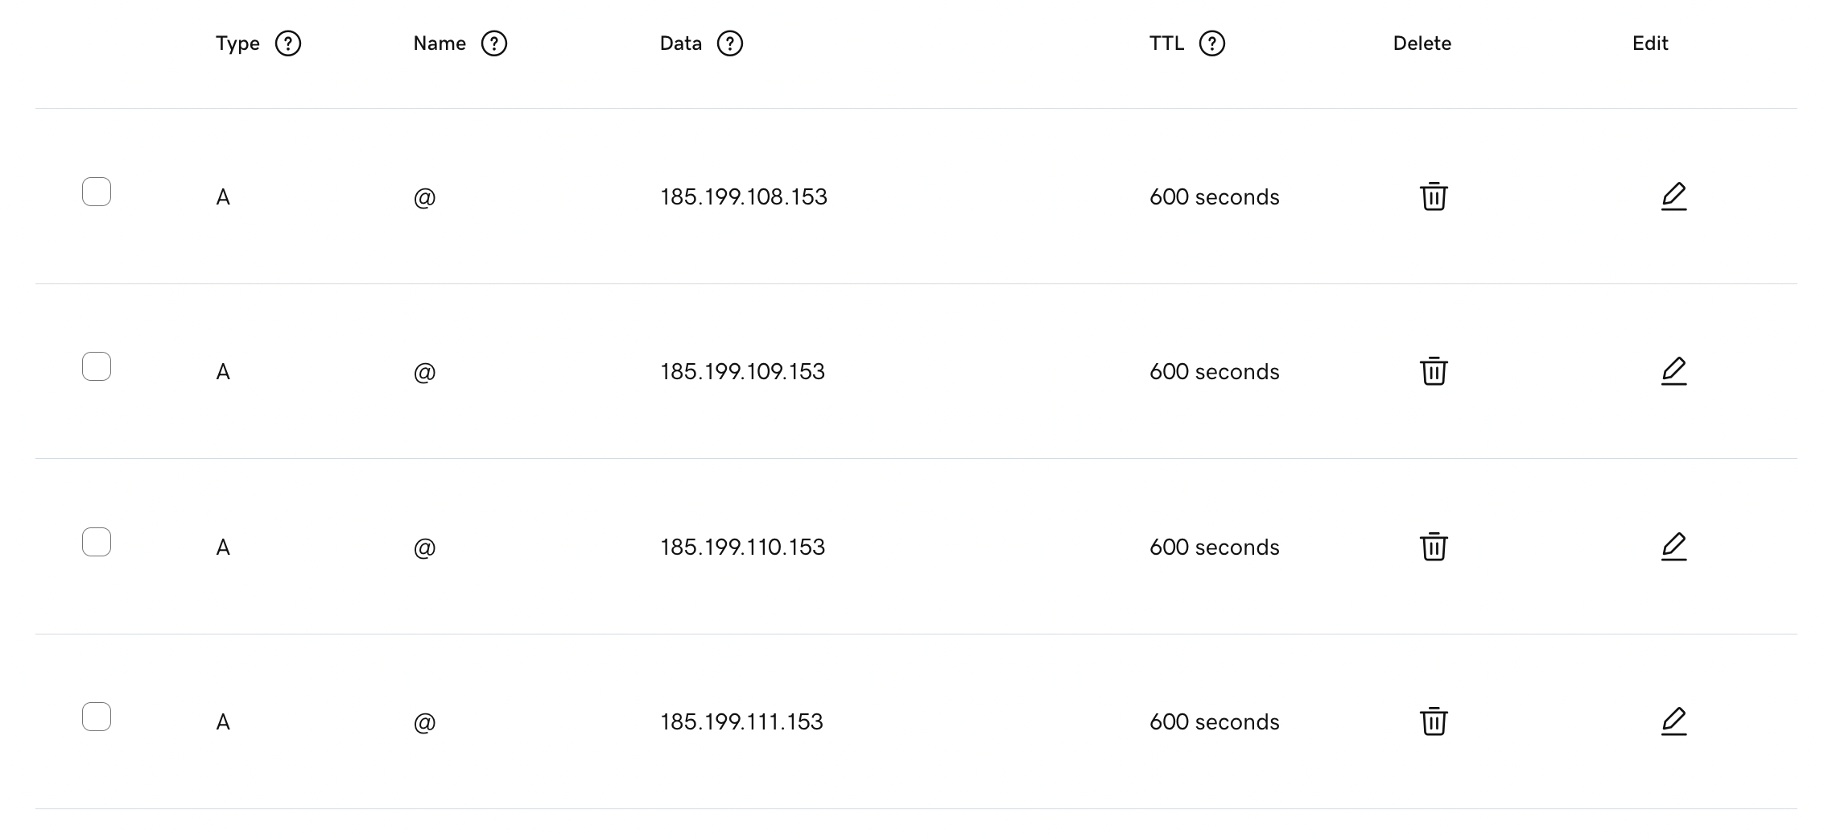
Task: Click the 185.199.108.153 data value
Action: (x=743, y=197)
